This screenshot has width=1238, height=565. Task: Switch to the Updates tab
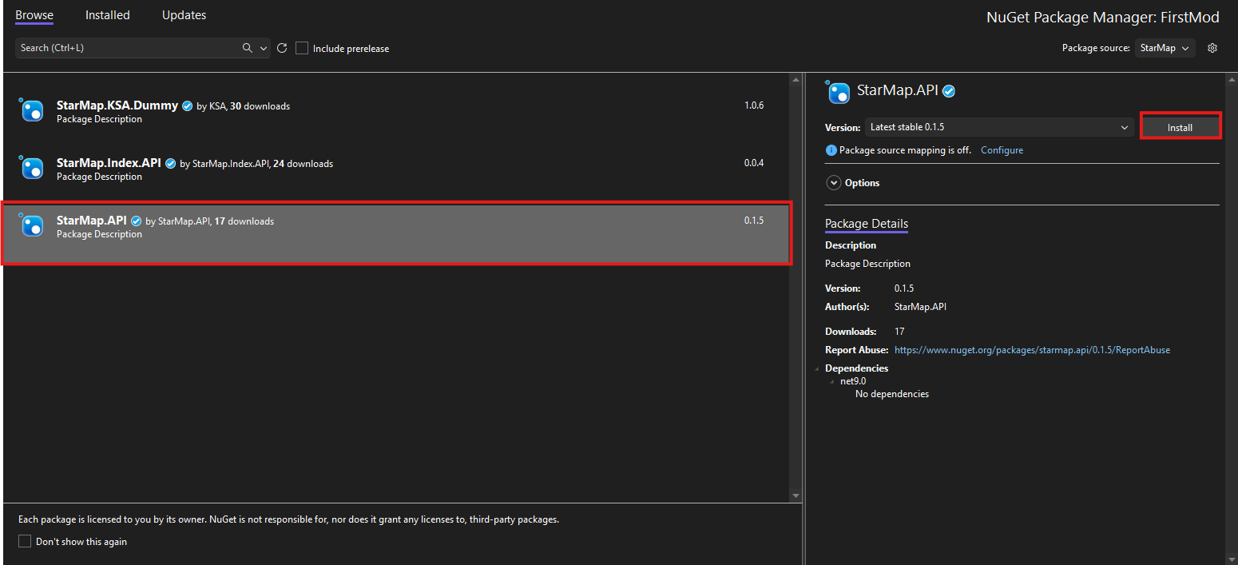184,15
